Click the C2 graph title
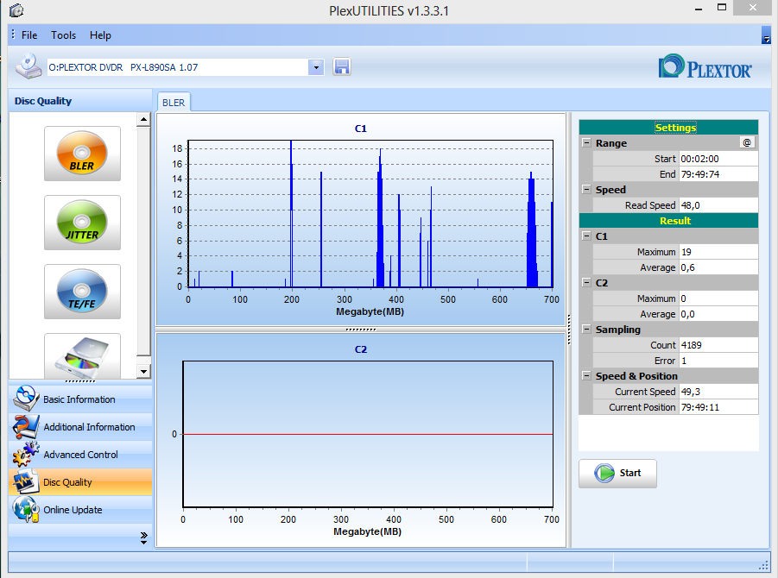The width and height of the screenshot is (778, 578). click(361, 349)
